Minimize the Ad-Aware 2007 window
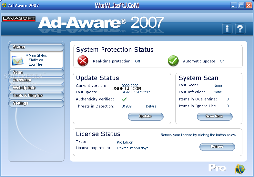 click(x=234, y=5)
